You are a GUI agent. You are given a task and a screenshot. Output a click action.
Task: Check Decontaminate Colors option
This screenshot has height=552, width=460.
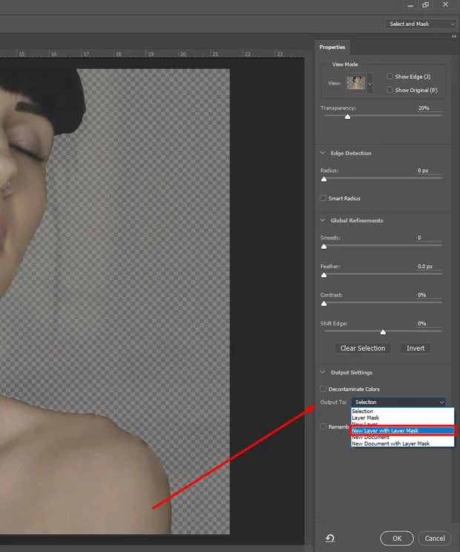(323, 389)
